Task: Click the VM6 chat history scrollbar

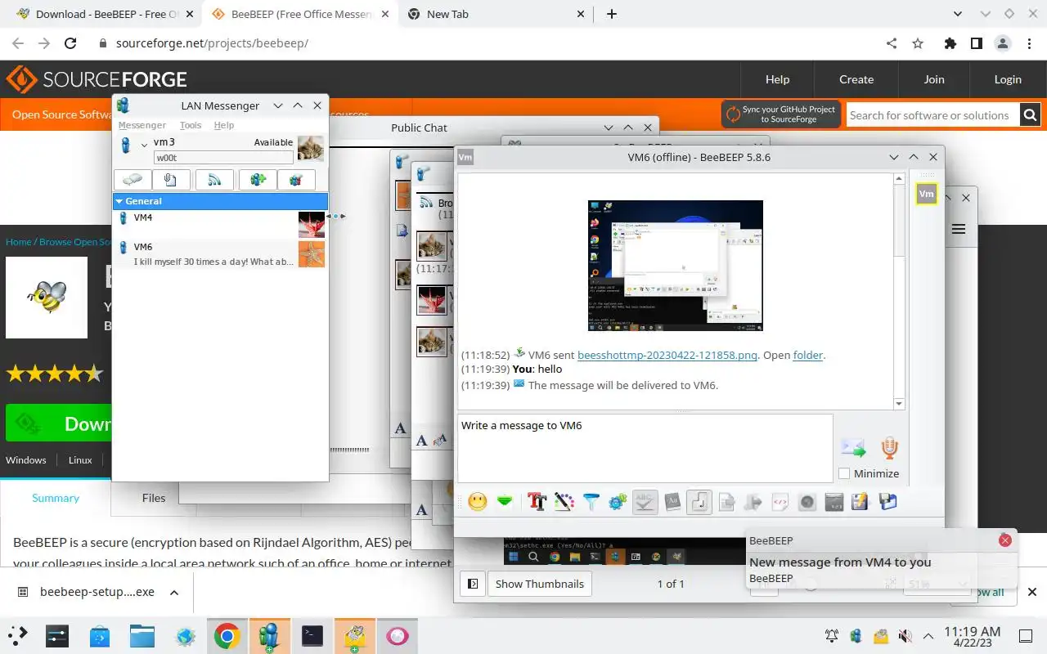Action: (899, 290)
